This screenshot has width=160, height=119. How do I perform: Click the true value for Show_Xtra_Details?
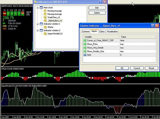click(122, 48)
